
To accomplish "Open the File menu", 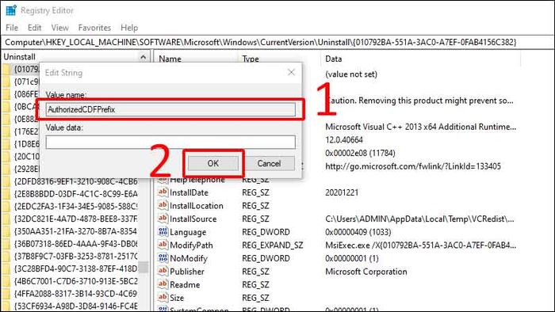I will point(12,28).
